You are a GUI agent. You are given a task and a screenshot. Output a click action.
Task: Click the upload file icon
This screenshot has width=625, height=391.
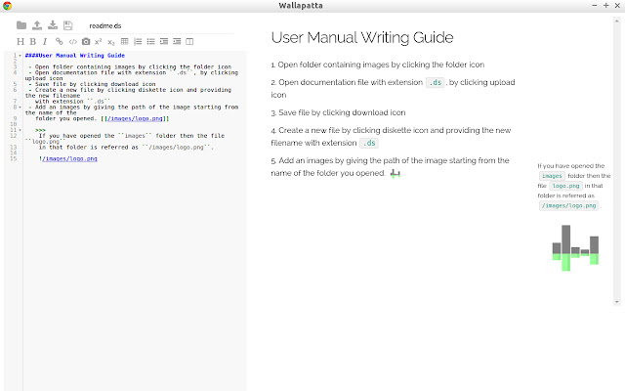click(37, 25)
